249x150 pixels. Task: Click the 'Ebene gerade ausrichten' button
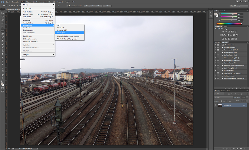(x=93, y=6)
